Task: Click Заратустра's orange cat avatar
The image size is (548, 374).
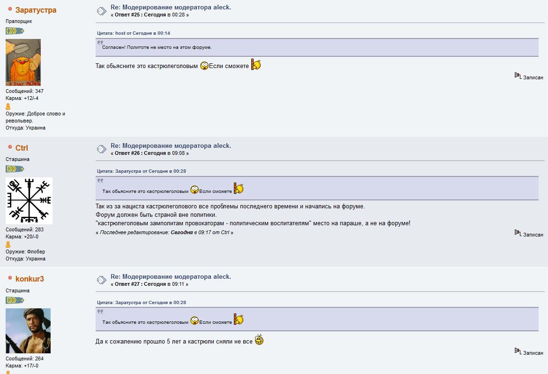Action: pos(23,62)
